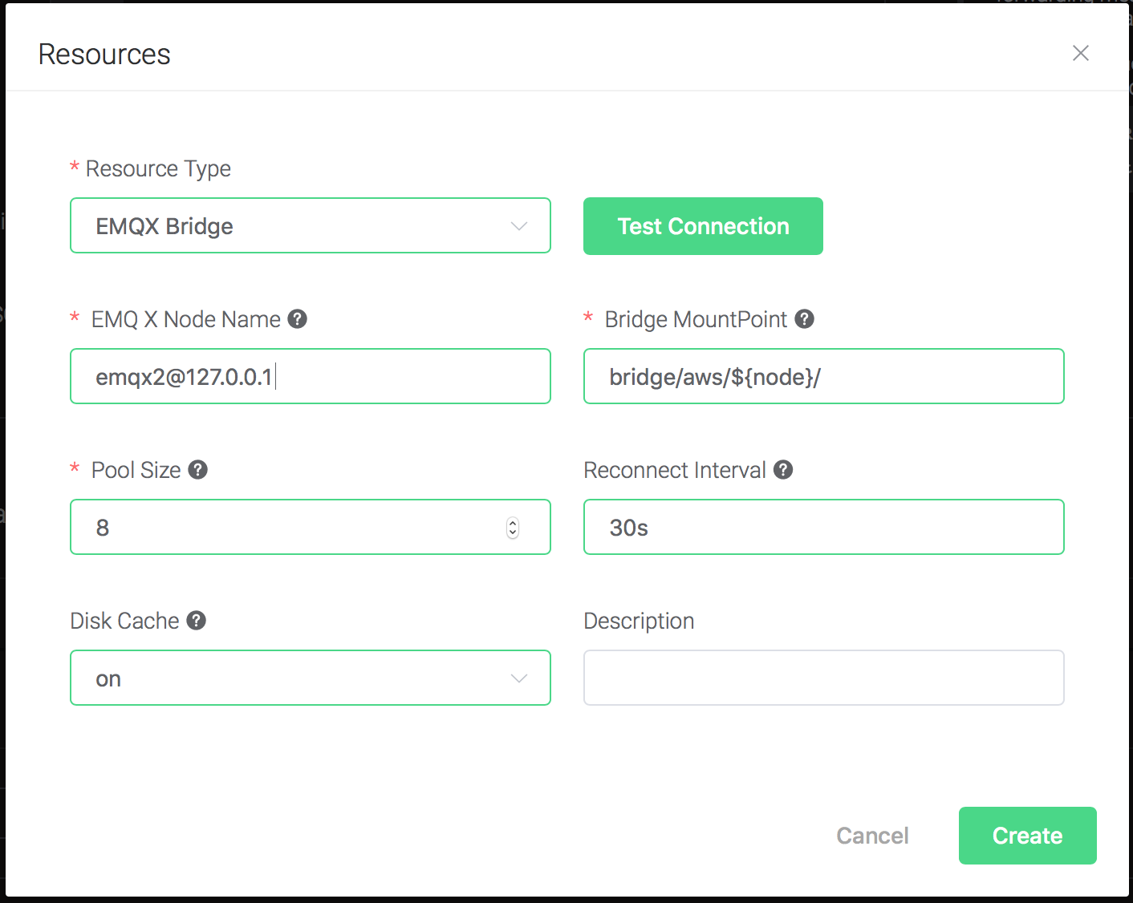Viewport: 1133px width, 903px height.
Task: Select the Pool Size number field
Action: pyautogui.click(x=311, y=527)
